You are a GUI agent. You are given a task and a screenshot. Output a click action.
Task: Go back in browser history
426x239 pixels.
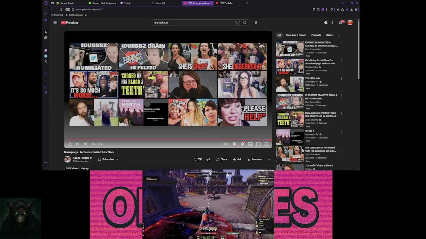[x=52, y=9]
